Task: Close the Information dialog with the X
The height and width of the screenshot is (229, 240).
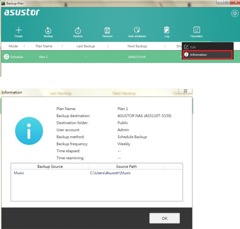Action: (x=185, y=91)
